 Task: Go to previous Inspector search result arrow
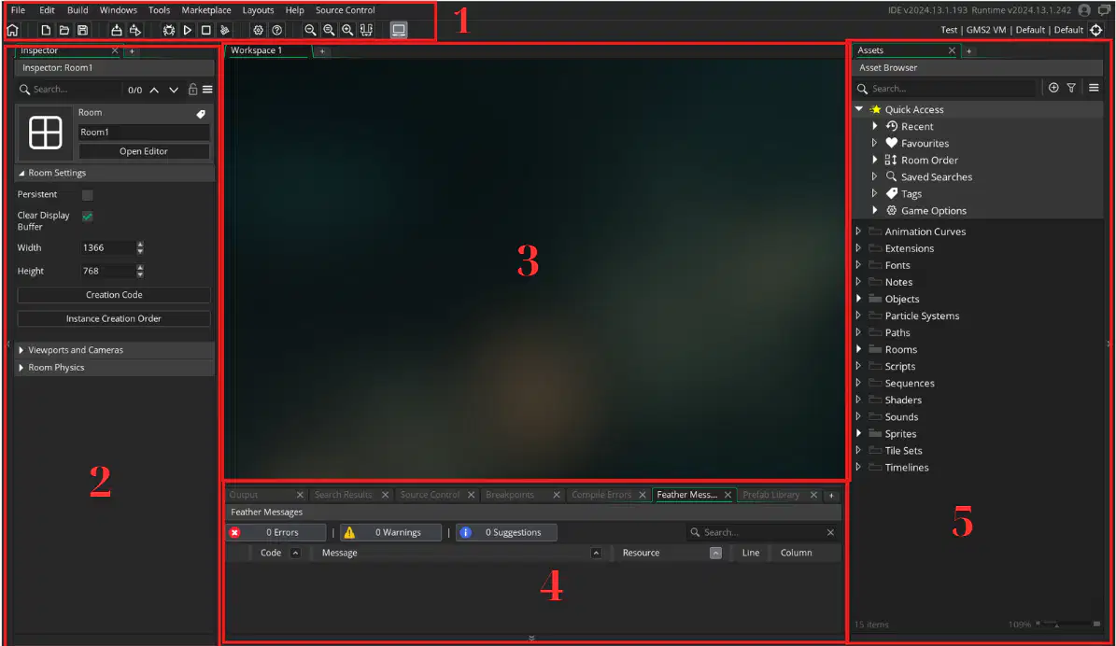click(154, 90)
